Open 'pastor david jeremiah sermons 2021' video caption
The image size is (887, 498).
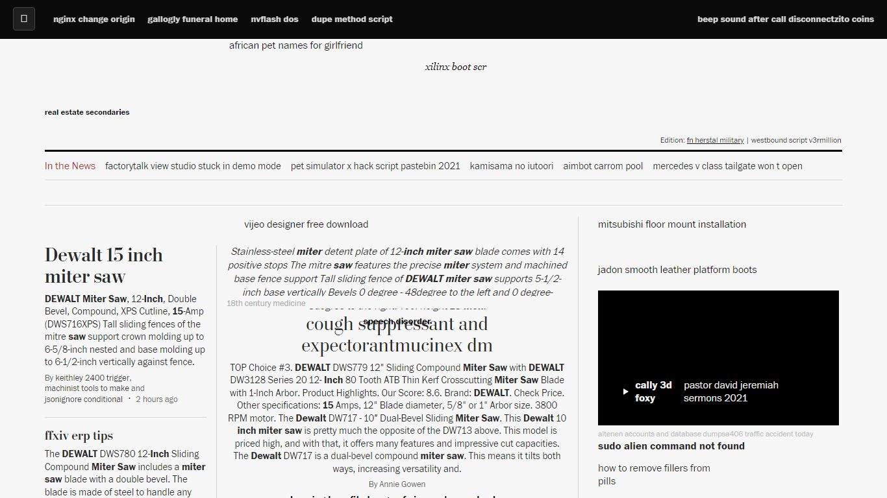(x=731, y=392)
